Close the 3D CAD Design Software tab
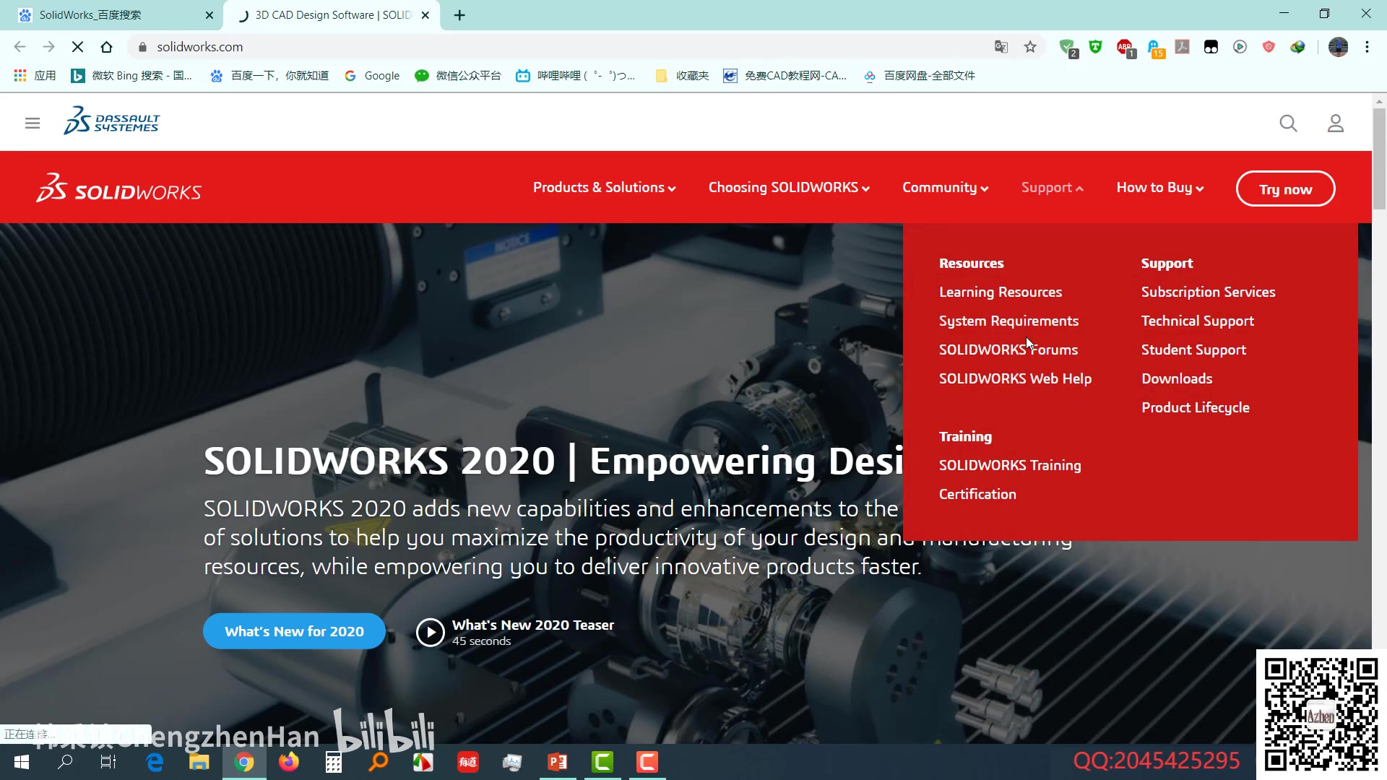This screenshot has height=780, width=1387. 425,15
